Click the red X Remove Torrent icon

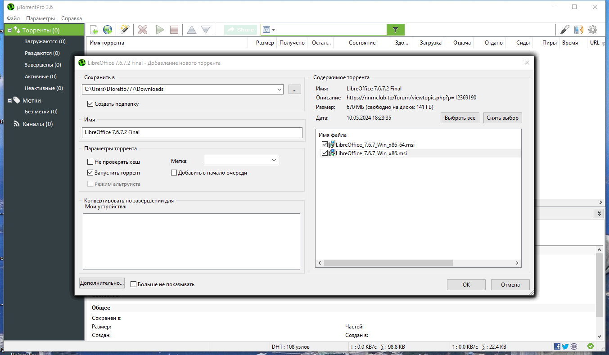tap(143, 30)
